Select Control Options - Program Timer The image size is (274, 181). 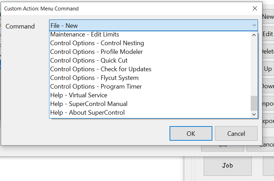click(150, 87)
